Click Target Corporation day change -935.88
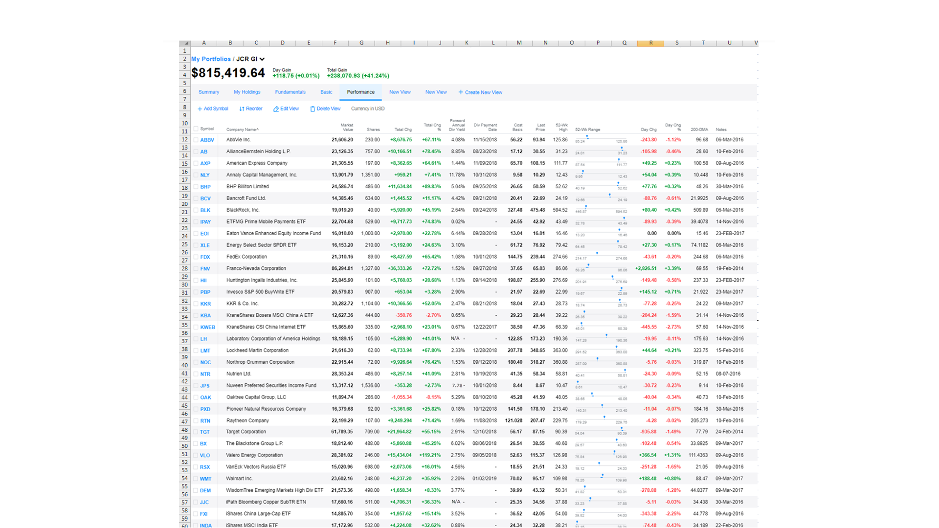Screen dimensions: 939x528 pyautogui.click(x=648, y=432)
